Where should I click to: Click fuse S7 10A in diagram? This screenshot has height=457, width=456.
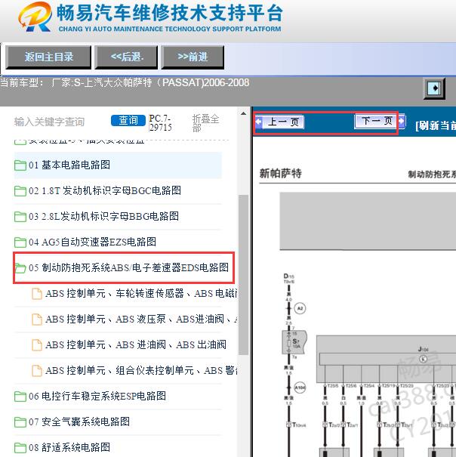click(x=294, y=342)
